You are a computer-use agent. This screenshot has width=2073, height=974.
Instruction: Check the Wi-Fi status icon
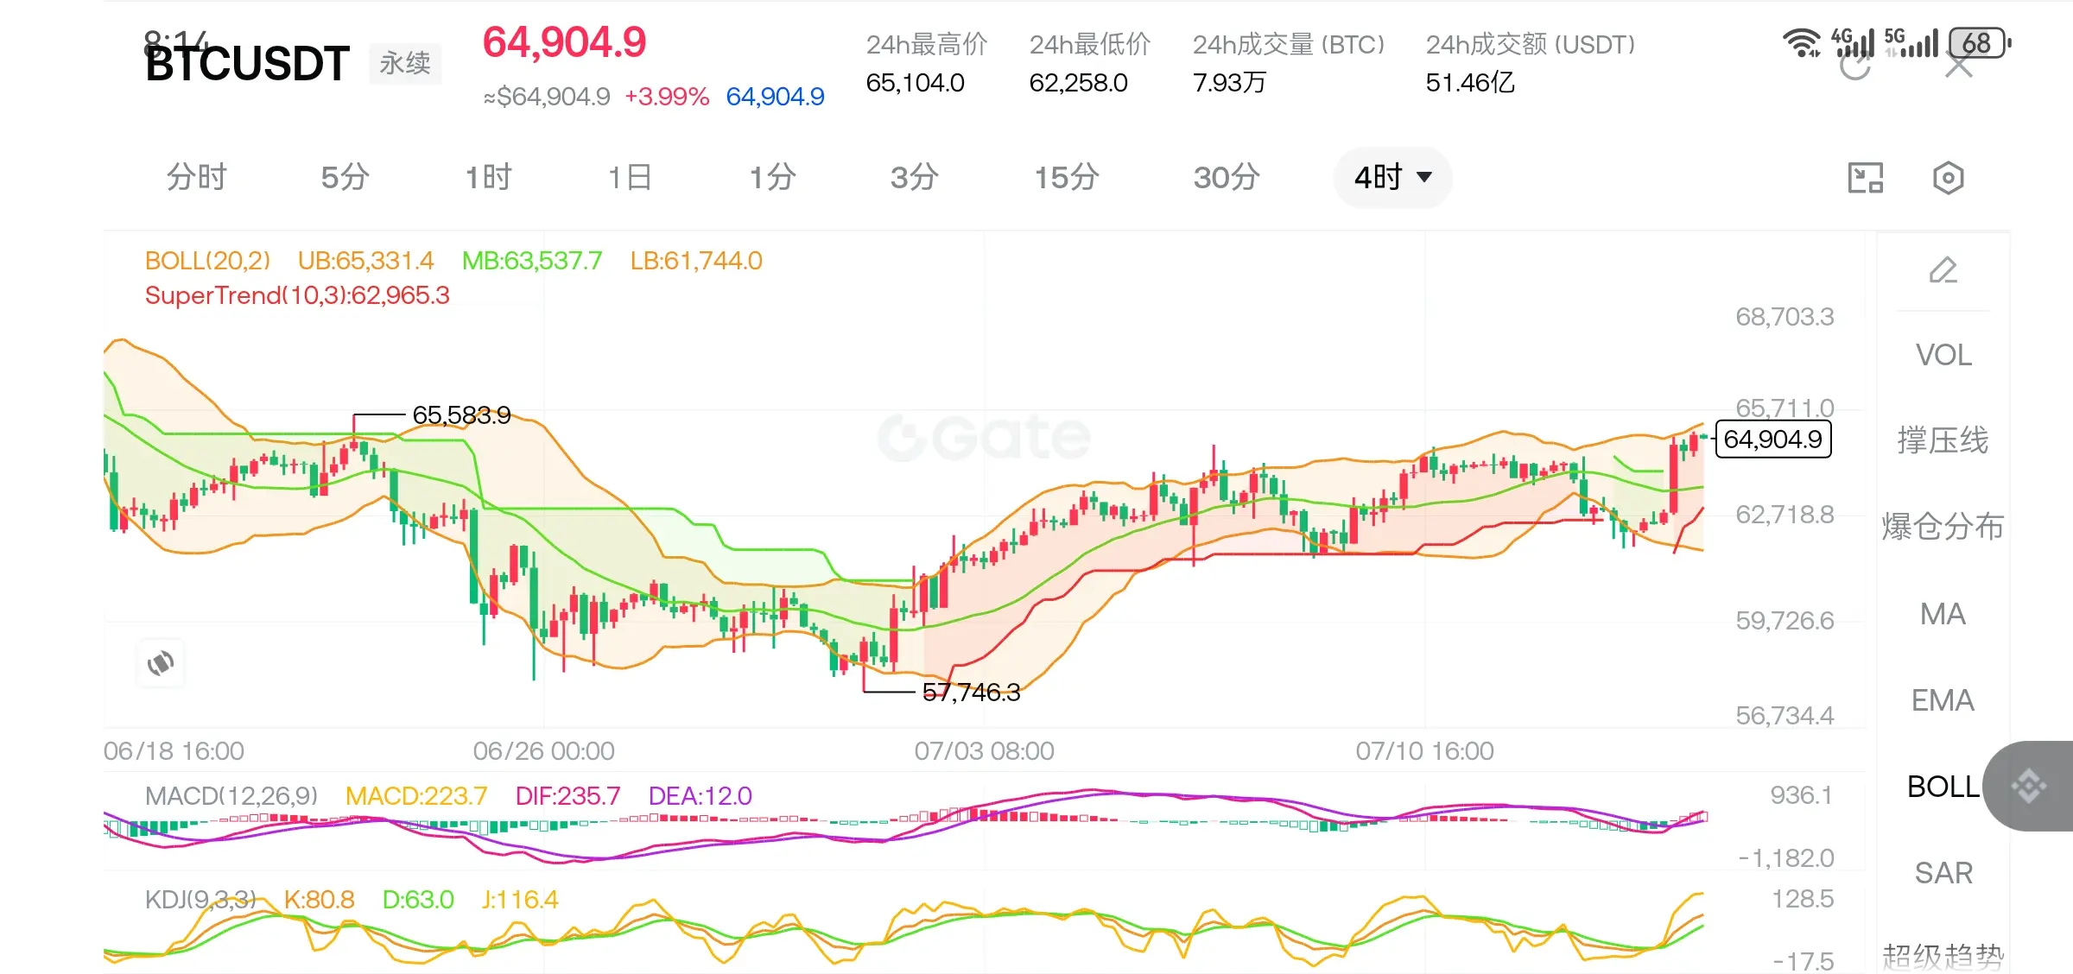[x=1802, y=42]
